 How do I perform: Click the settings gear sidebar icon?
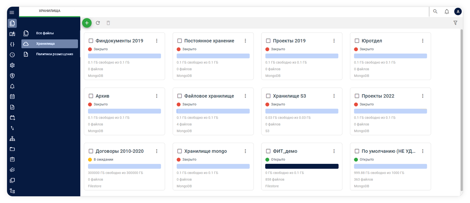click(12, 65)
